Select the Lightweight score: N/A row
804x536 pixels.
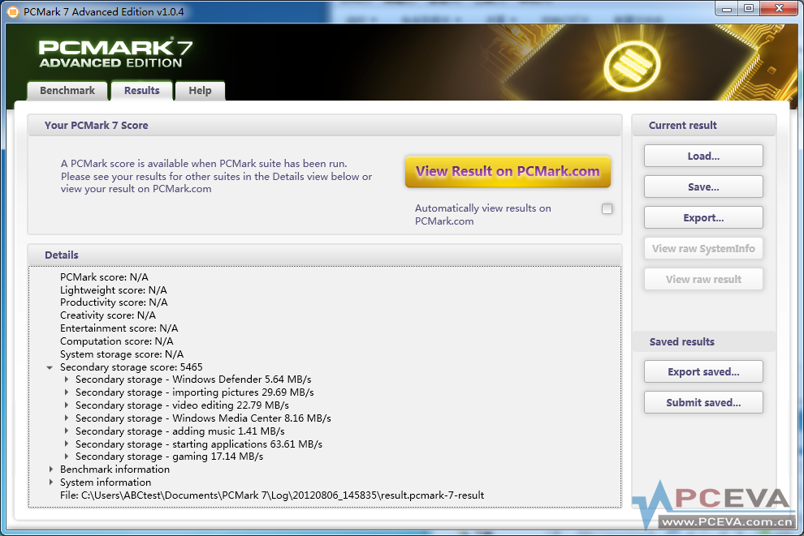(114, 289)
